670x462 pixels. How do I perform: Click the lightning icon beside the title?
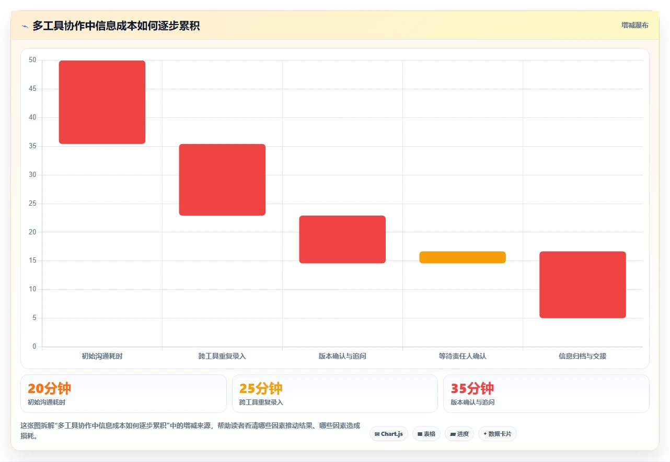25,26
